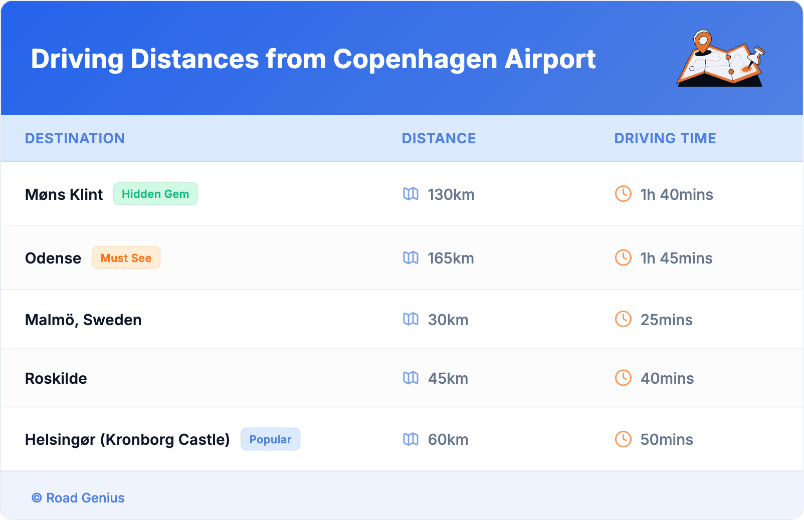
Task: Select the Roskilde destination name
Action: coord(56,378)
